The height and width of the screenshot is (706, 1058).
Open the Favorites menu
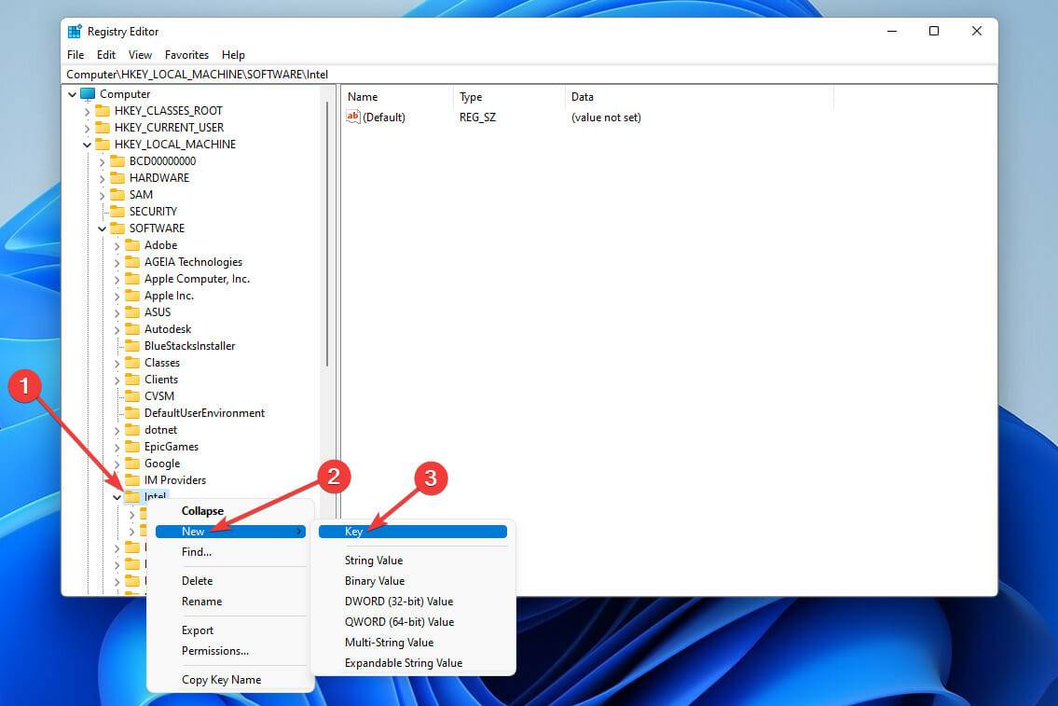(x=186, y=54)
